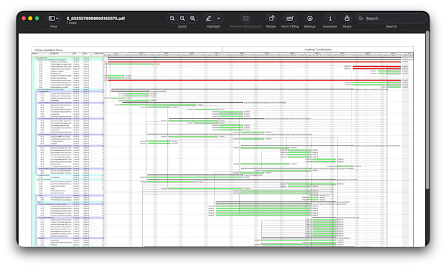Open the Share menu
This screenshot has height=268, width=446.
(x=347, y=18)
